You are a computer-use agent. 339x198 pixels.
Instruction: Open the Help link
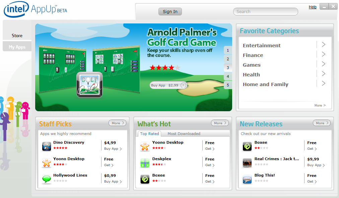coord(313,7)
